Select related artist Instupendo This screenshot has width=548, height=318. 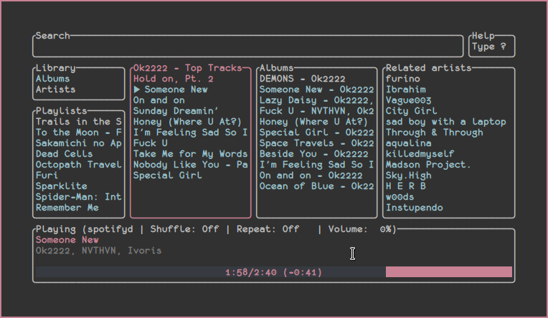(415, 208)
